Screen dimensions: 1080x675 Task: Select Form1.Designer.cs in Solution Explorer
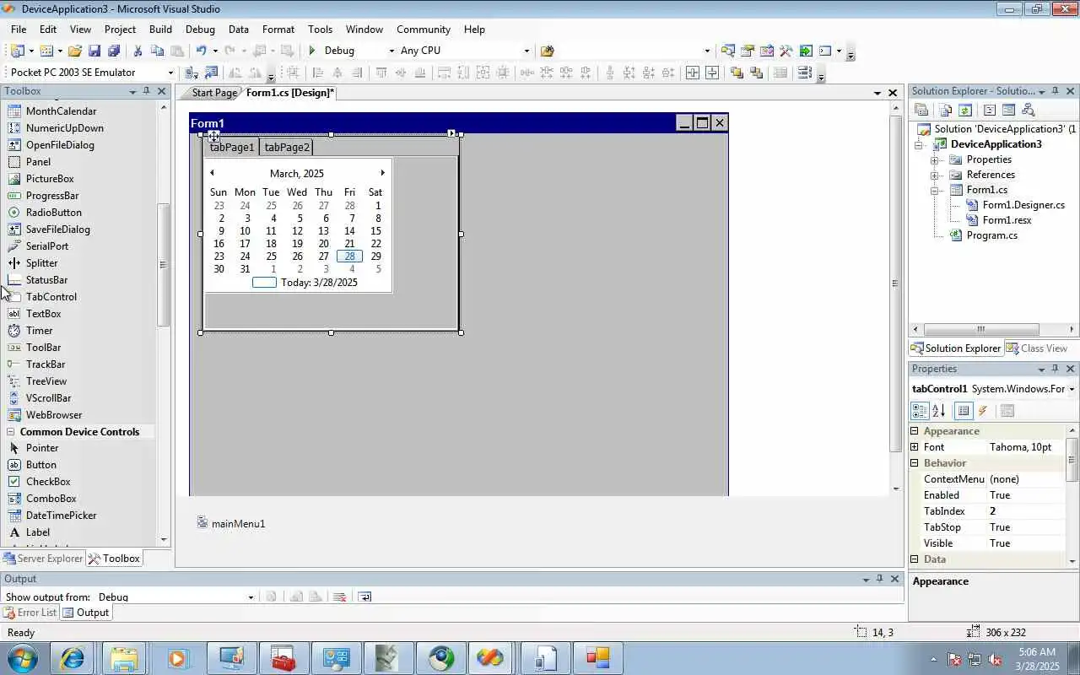pyautogui.click(x=1023, y=205)
